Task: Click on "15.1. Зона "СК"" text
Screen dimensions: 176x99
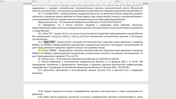Action: 45,34
